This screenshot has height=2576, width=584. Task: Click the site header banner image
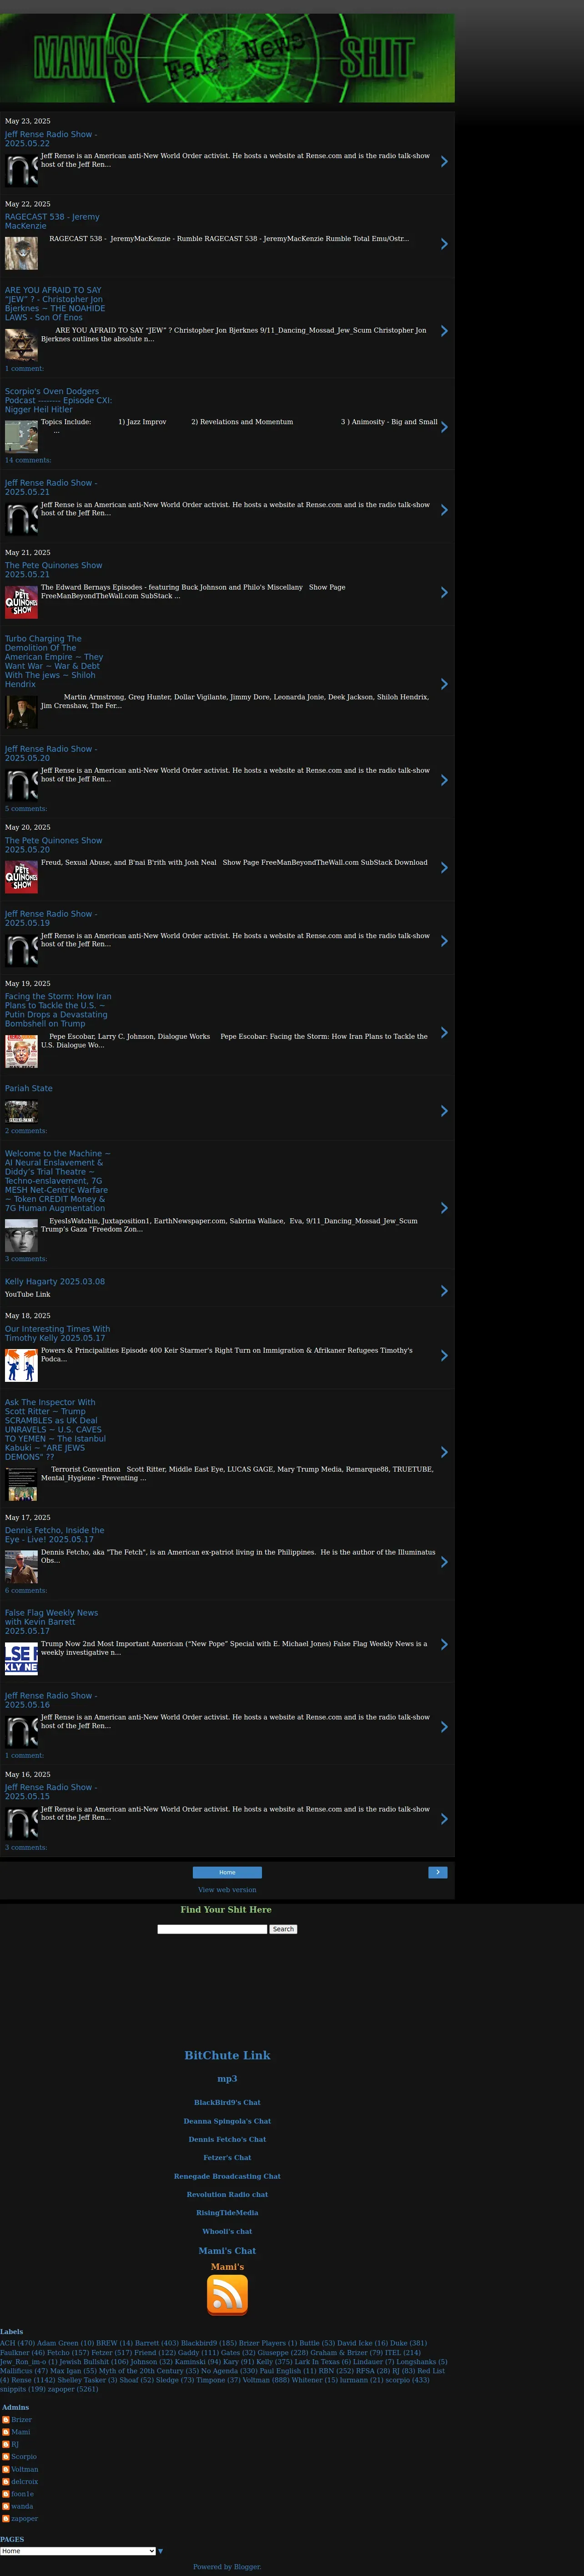227,58
